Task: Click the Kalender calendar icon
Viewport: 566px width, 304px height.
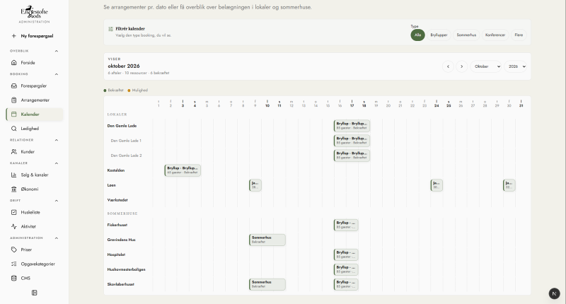Action: click(13, 115)
